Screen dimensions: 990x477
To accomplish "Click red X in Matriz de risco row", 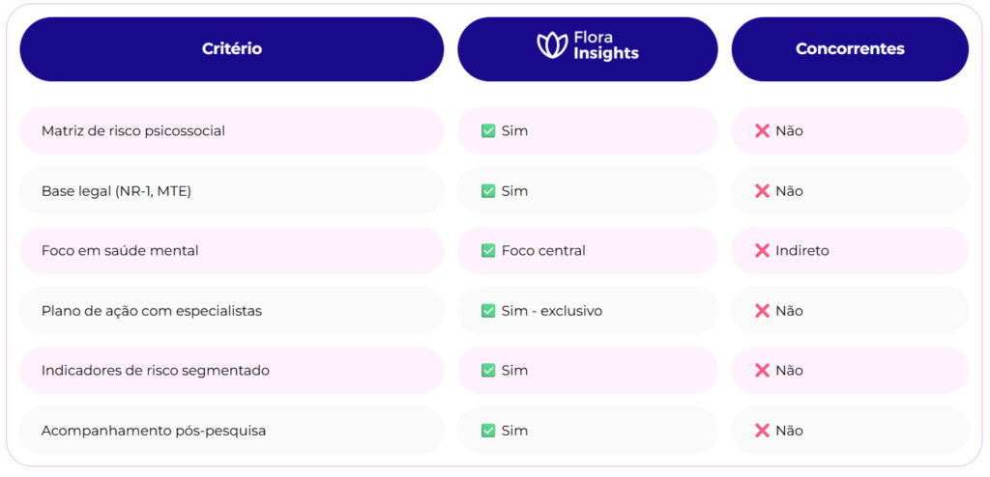I will (x=762, y=130).
